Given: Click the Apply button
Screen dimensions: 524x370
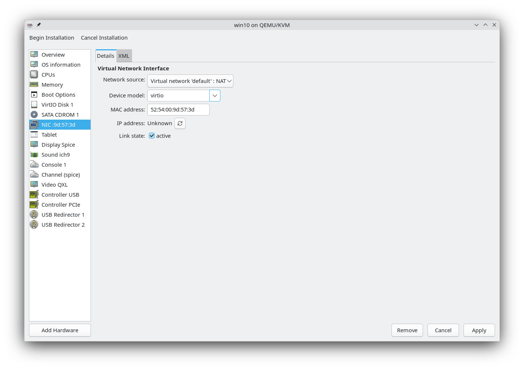Looking at the screenshot, I should (479, 330).
